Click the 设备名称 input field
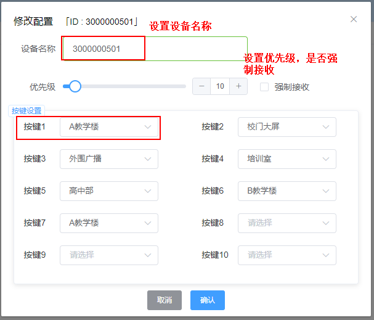Image resolution: width=374 pixels, height=320 pixels. coord(154,48)
